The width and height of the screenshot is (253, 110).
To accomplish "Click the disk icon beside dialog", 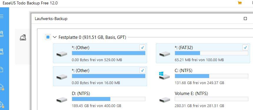I will [23, 37].
